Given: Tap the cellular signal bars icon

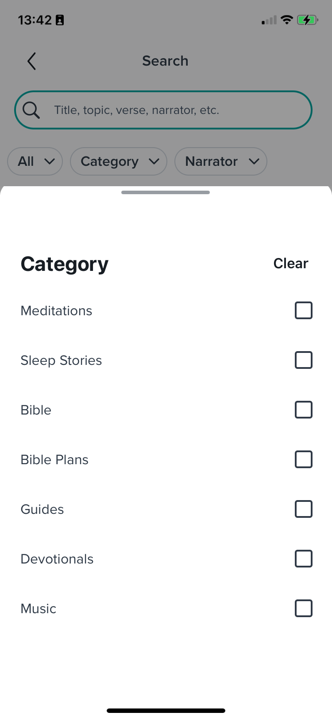Looking at the screenshot, I should (x=269, y=20).
